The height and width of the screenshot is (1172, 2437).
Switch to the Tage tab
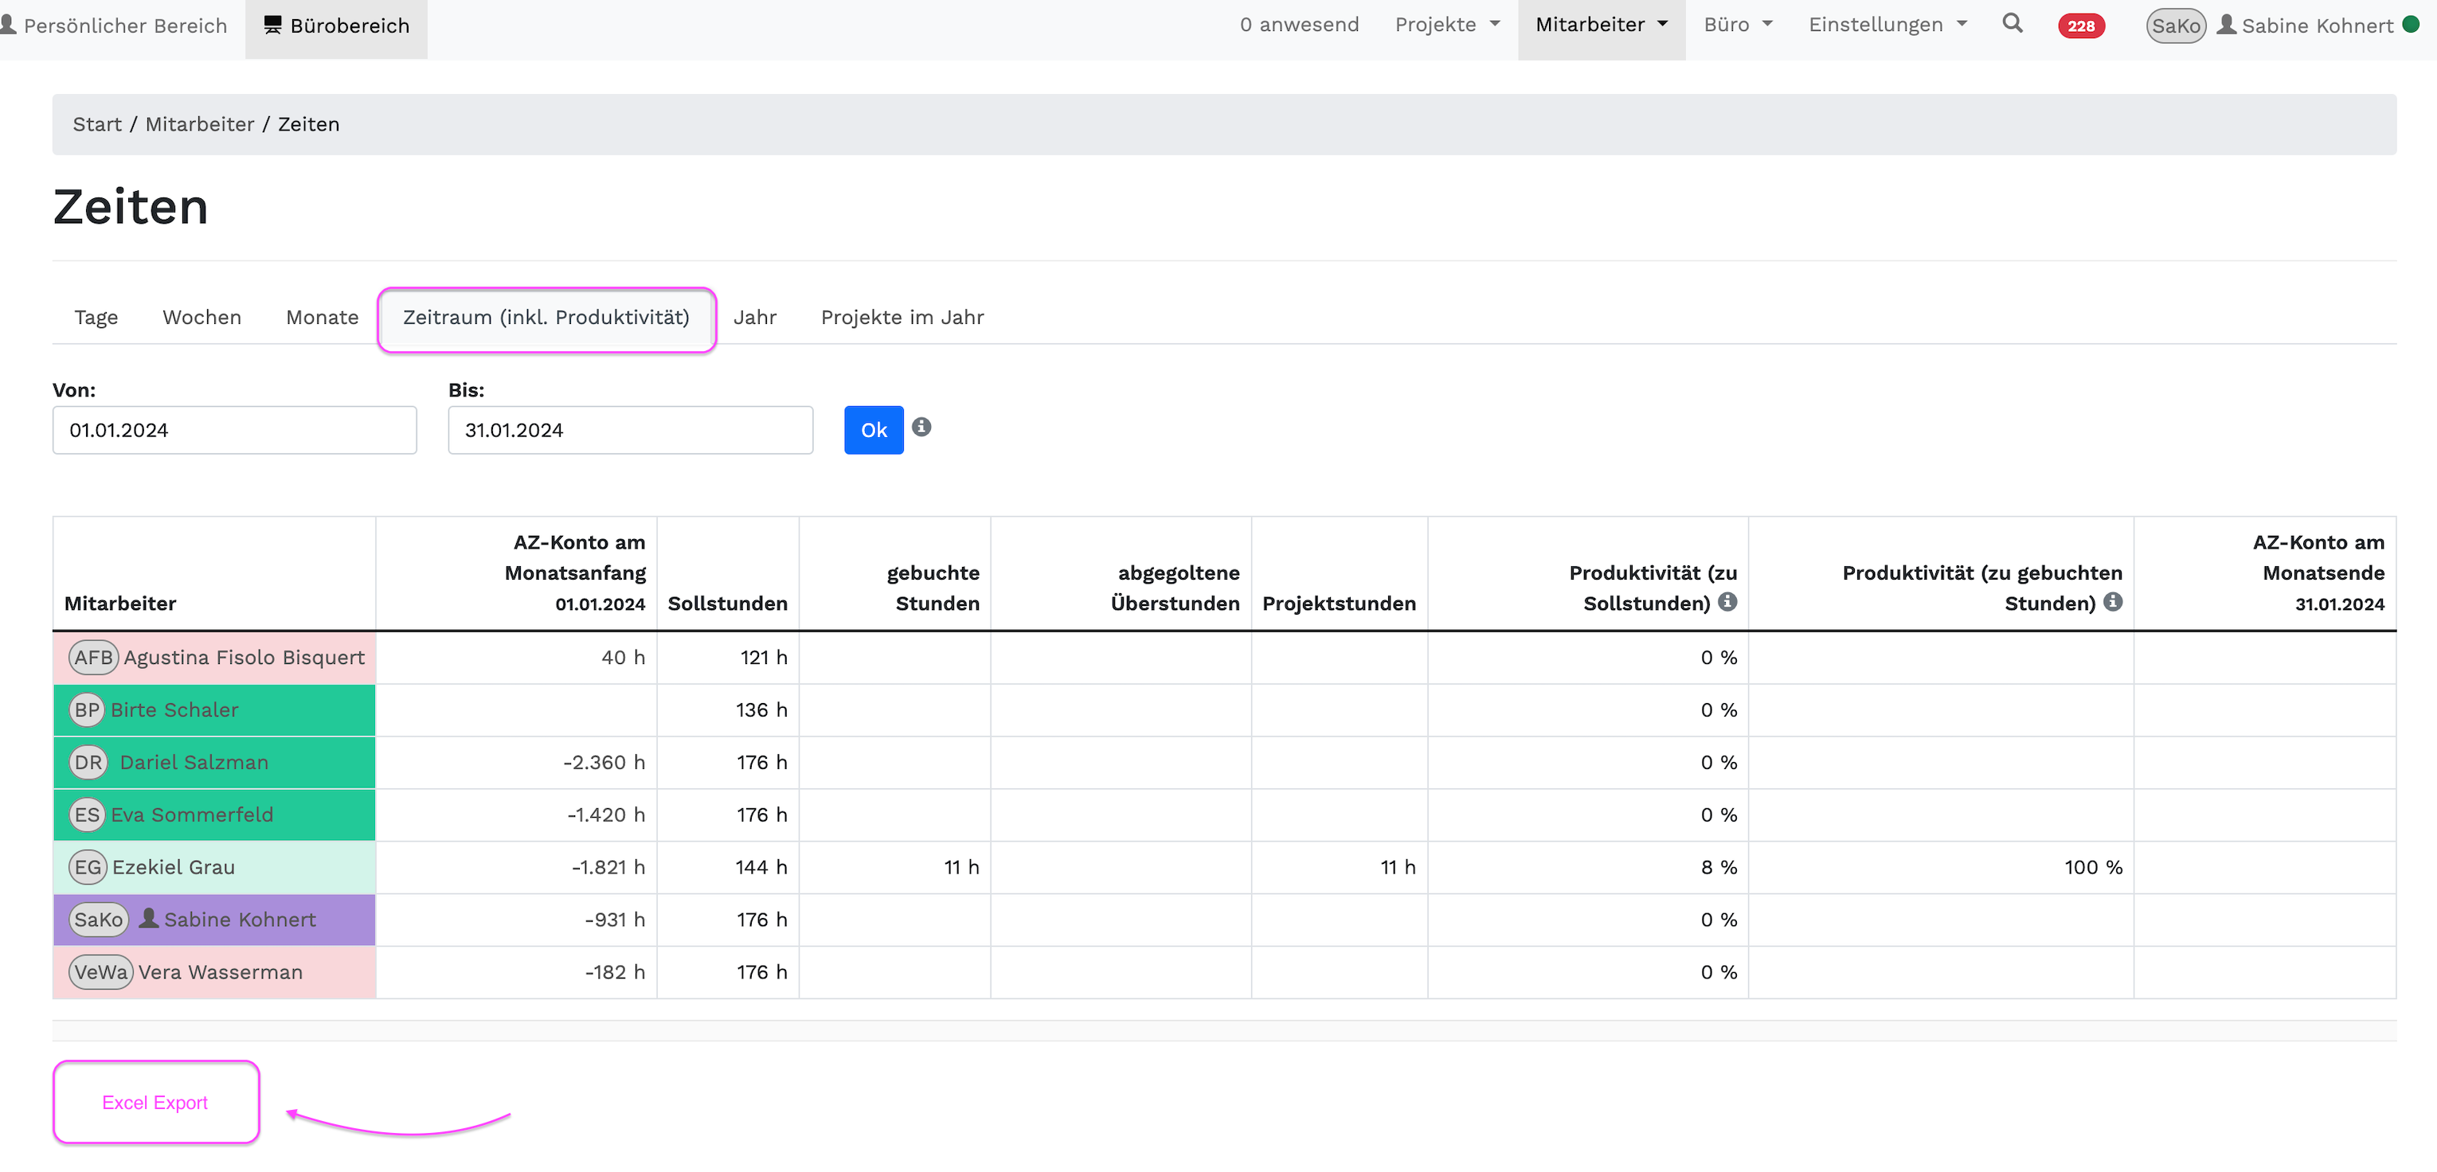96,318
